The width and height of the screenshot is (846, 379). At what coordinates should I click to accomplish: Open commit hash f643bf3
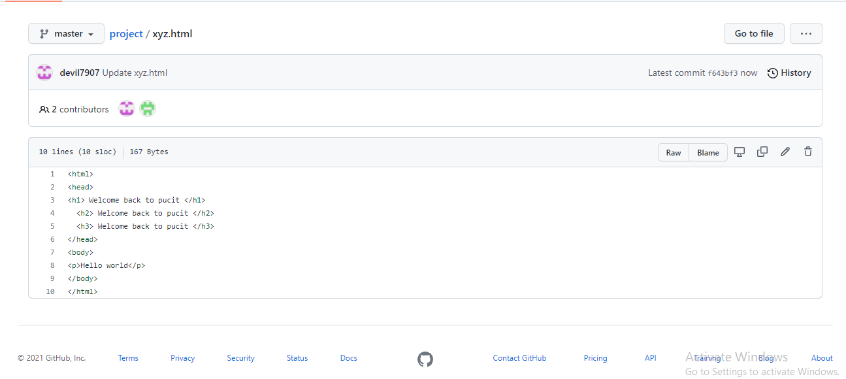(x=723, y=73)
